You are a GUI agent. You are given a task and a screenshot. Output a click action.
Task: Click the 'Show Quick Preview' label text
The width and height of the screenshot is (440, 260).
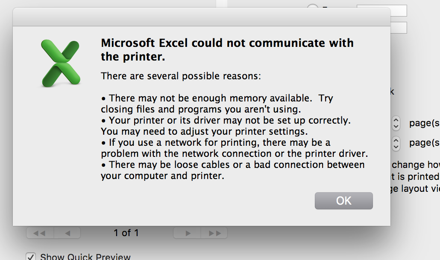click(85, 257)
